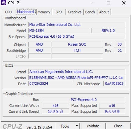Click Max. Supported link width x16 value
The width and height of the screenshot is (131, 129).
(x=112, y=106)
